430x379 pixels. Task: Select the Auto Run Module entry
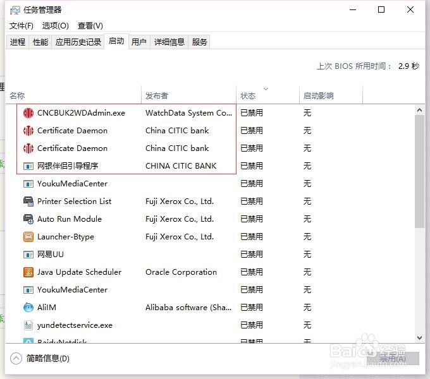point(70,219)
